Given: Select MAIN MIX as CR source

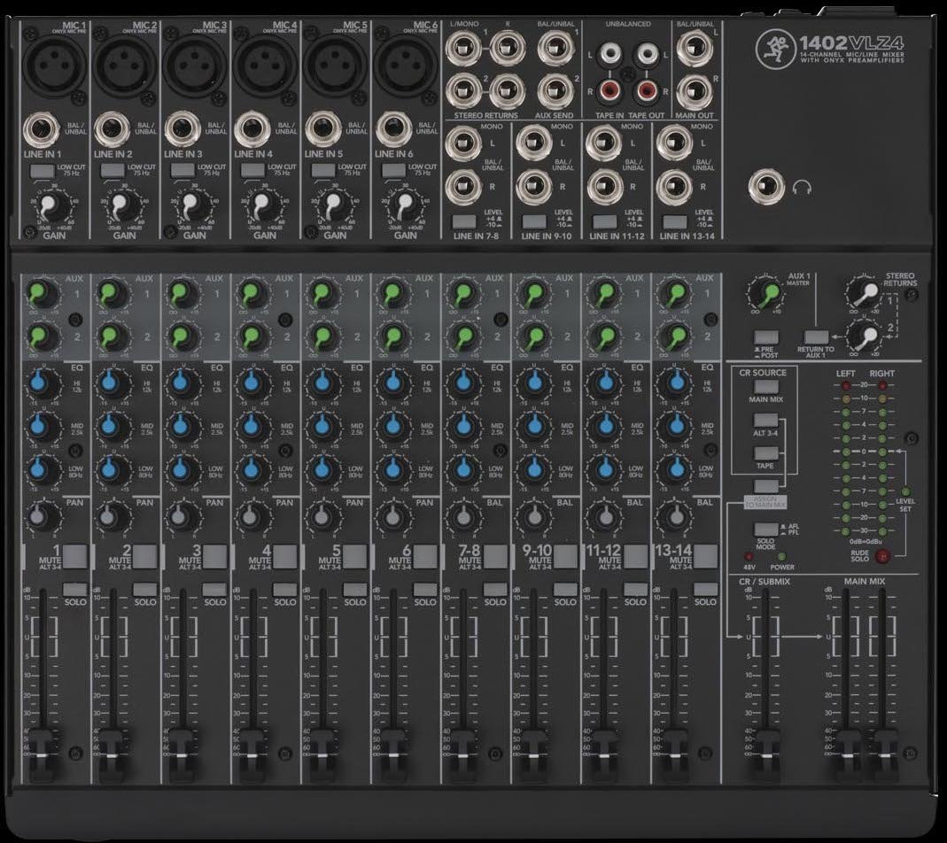Looking at the screenshot, I should pyautogui.click(x=766, y=387).
